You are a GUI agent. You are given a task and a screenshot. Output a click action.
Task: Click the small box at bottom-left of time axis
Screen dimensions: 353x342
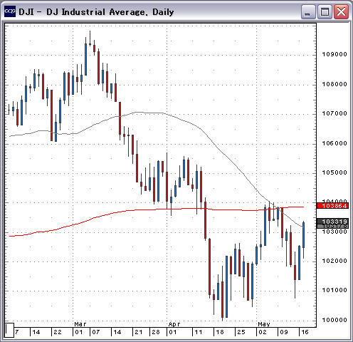(9, 330)
